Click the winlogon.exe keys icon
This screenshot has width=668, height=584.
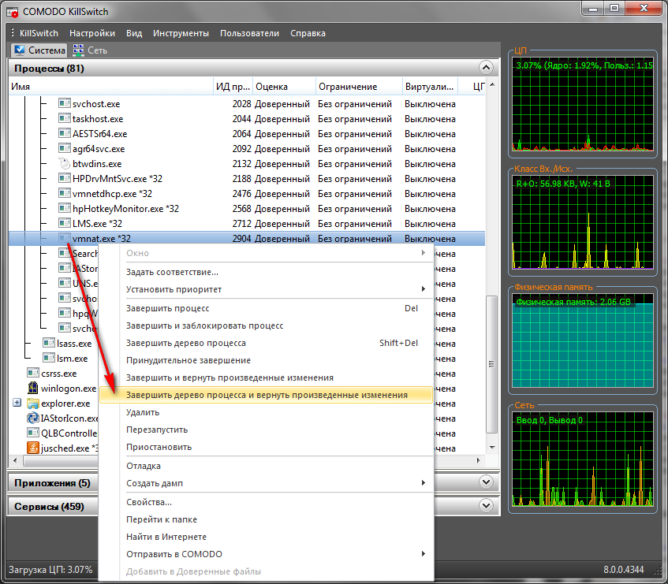coord(33,388)
